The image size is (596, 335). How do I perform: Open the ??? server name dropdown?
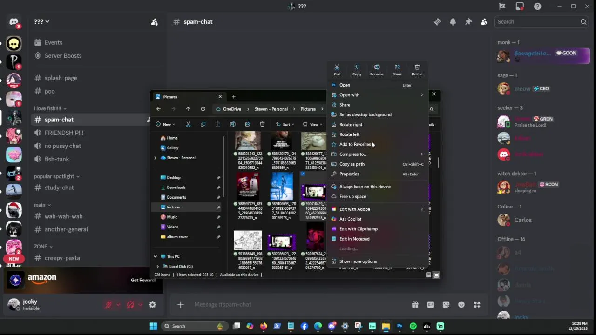click(41, 21)
